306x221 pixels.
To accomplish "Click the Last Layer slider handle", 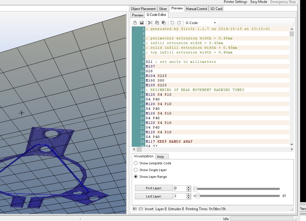I will tap(198, 196).
